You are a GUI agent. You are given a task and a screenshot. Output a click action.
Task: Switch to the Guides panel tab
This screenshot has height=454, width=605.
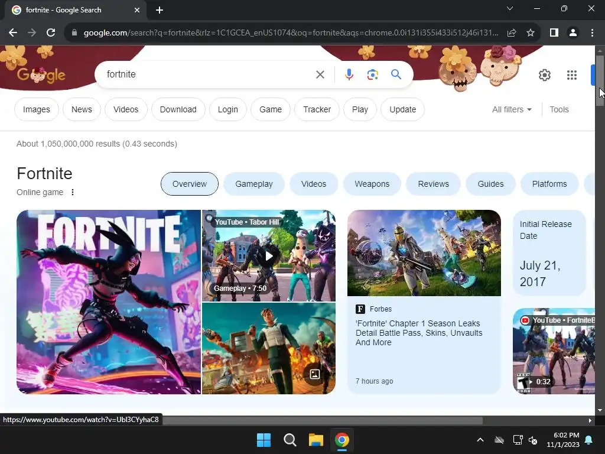coord(490,184)
